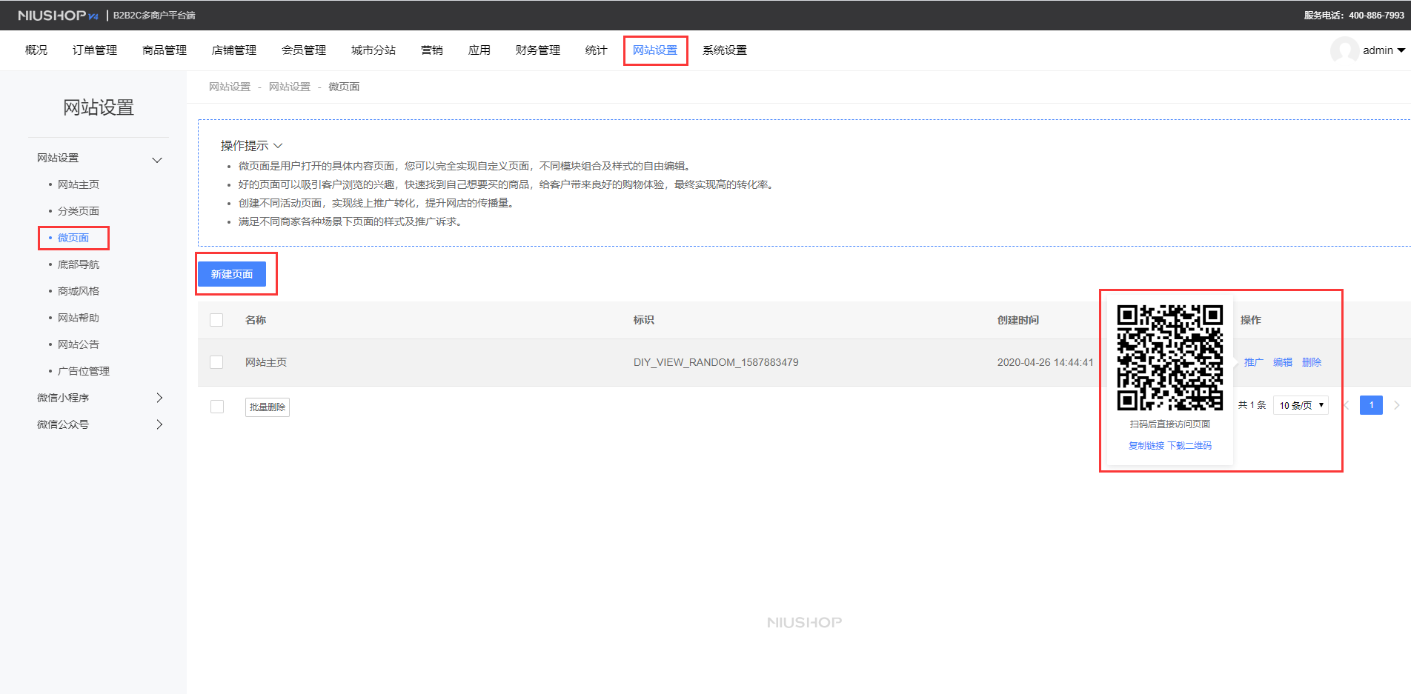Screen dimensions: 1411x694
Task: Click the 2020-04-26 14:44:41 creation time cell
Action: 1045,362
